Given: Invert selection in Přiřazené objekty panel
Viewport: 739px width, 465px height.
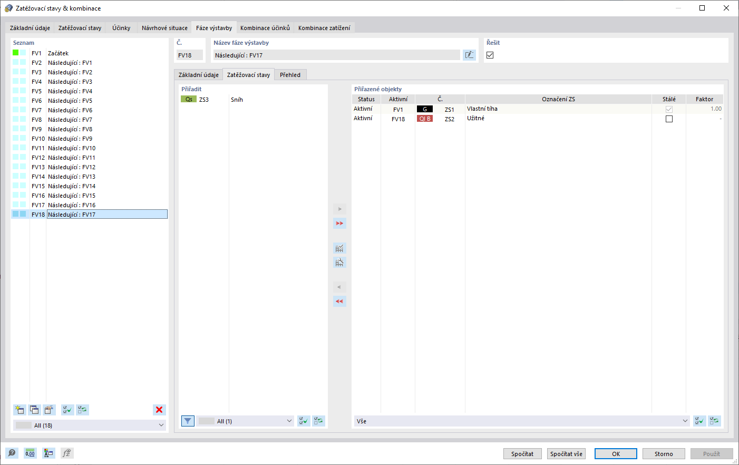Looking at the screenshot, I should tap(714, 421).
